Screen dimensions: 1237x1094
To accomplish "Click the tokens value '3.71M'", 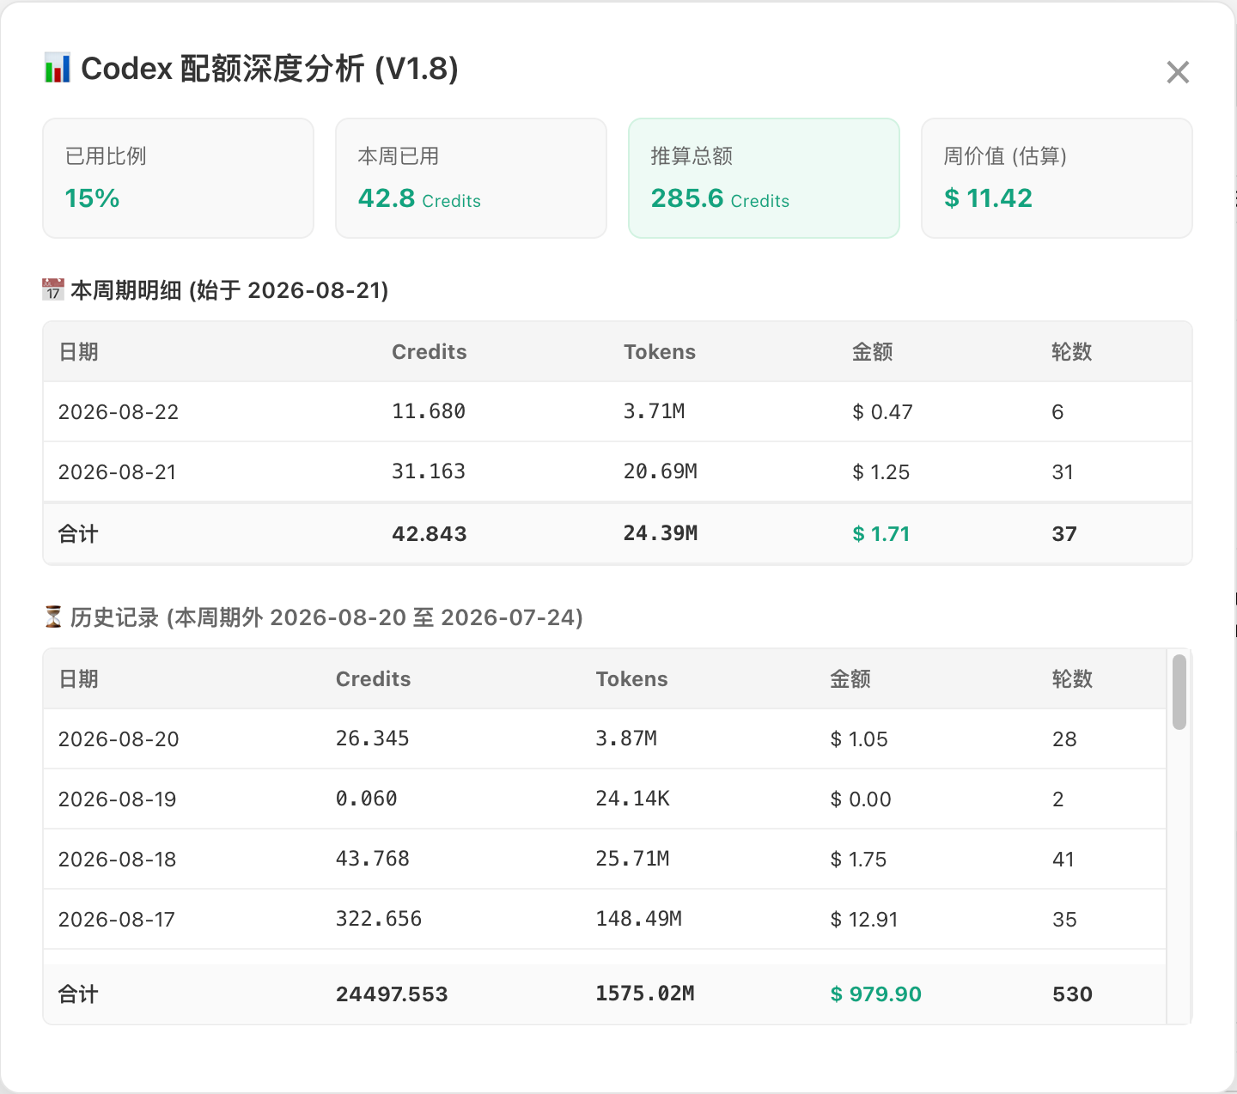I will point(655,411).
